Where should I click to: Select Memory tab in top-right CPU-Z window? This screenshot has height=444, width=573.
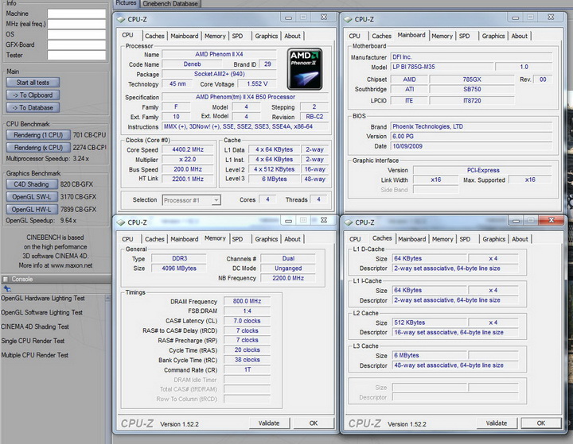point(442,36)
